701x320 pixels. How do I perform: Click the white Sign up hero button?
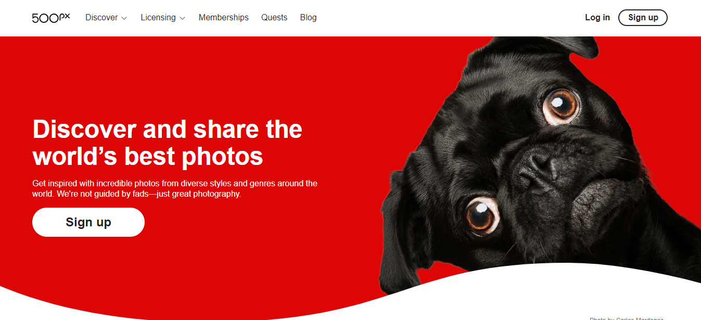88,222
